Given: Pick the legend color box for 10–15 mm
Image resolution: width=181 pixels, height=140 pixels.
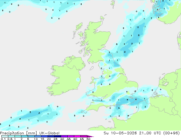Looking at the screenshot, I should (x=38, y=136).
